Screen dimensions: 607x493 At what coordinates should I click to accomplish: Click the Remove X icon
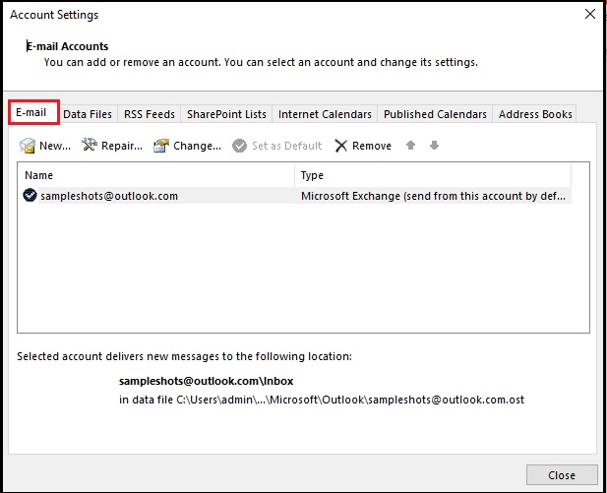(x=340, y=146)
